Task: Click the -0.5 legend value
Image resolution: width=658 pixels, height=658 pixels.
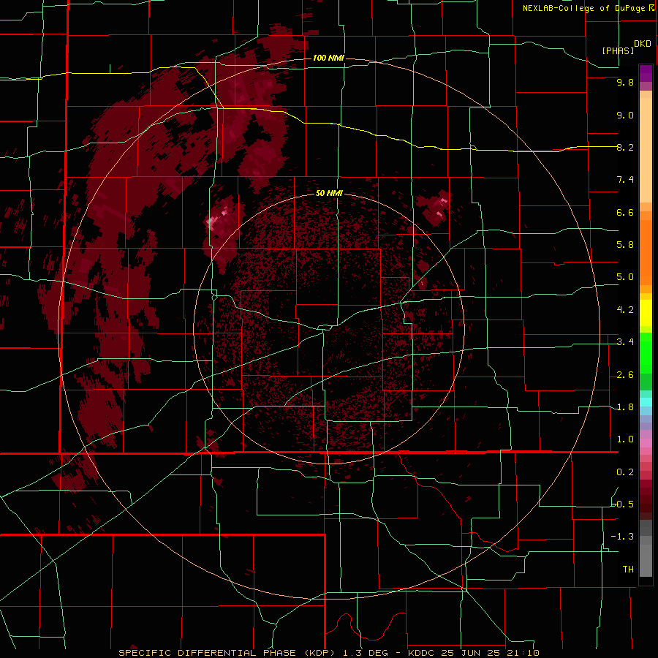Action: 622,504
